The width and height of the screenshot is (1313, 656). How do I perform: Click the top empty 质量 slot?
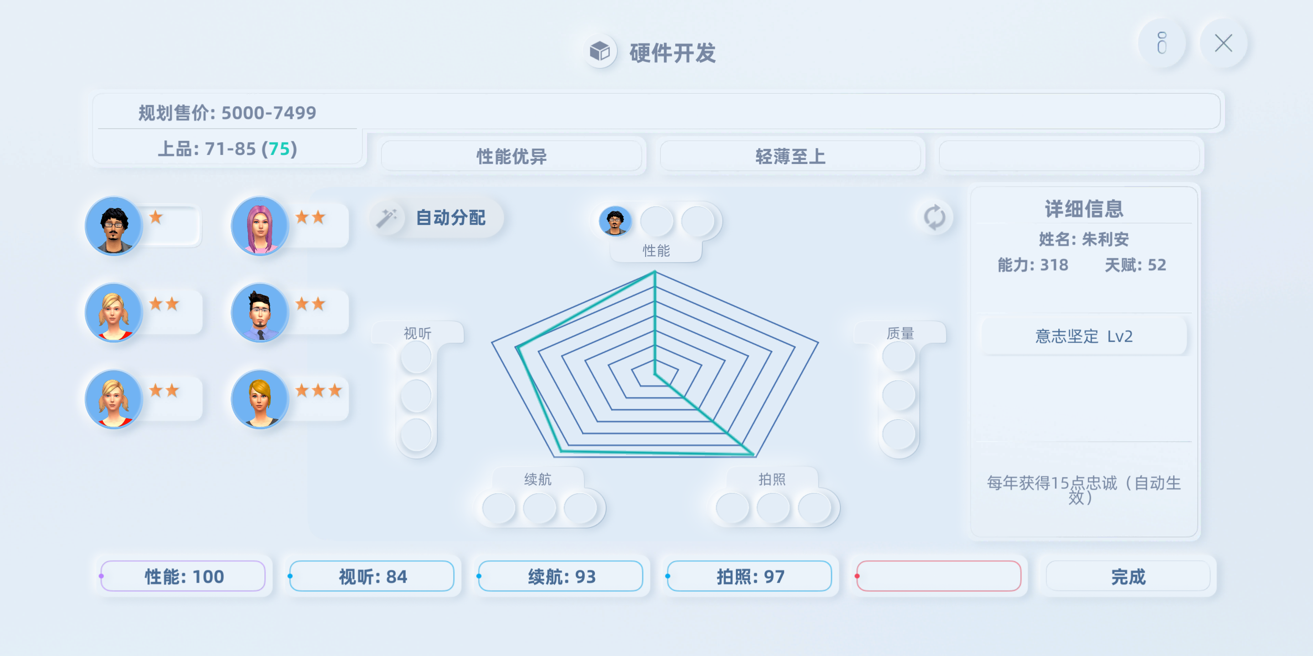pyautogui.click(x=899, y=356)
